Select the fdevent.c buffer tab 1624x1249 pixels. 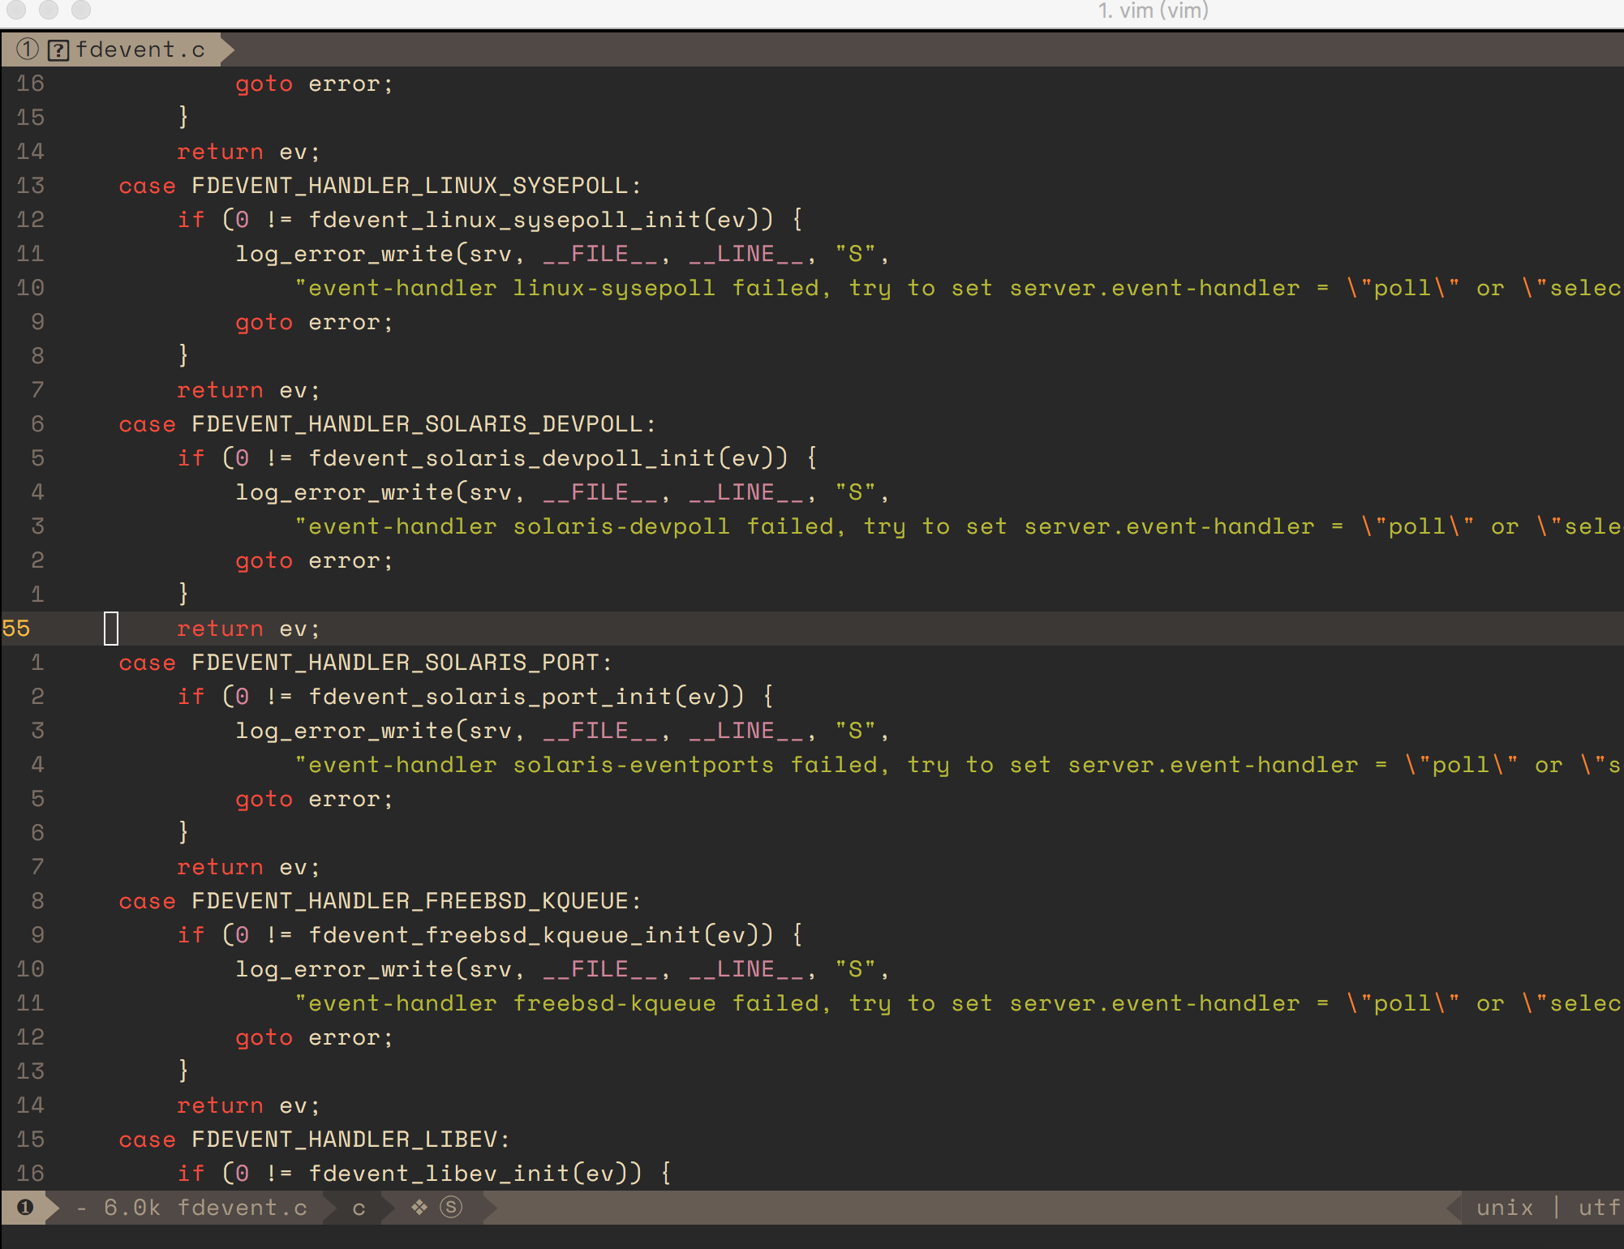pyautogui.click(x=118, y=50)
